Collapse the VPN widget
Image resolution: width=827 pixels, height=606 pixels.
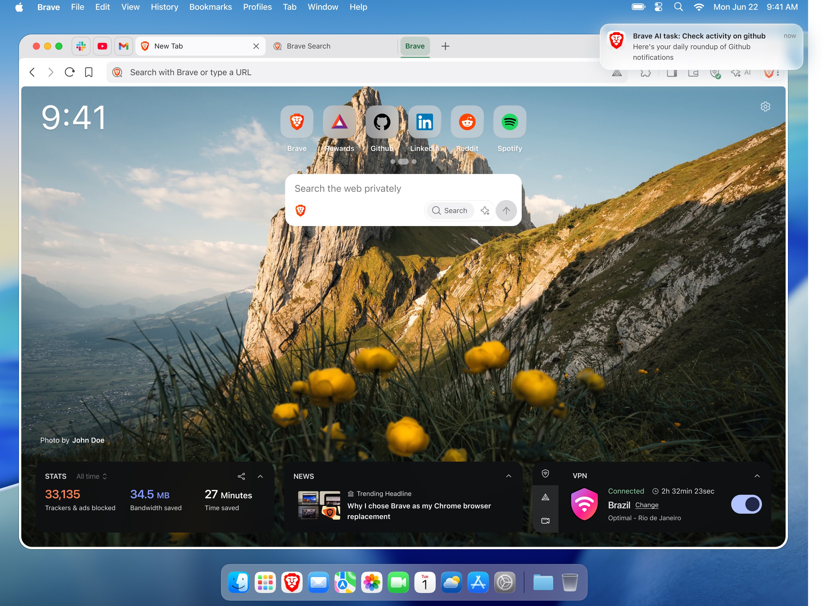point(757,476)
